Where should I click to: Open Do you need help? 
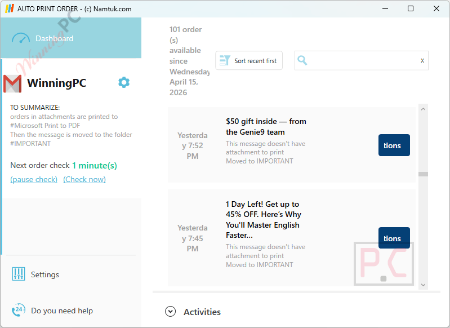(x=62, y=311)
